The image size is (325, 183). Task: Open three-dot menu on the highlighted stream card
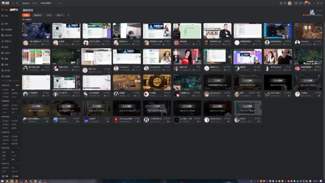pyautogui.click(x=108, y=72)
